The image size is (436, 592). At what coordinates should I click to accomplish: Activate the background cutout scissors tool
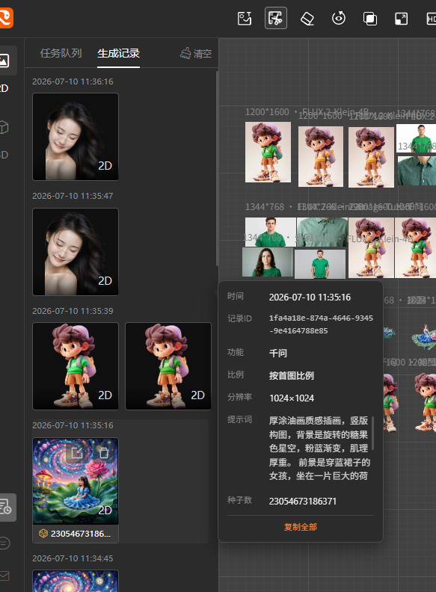[x=276, y=18]
